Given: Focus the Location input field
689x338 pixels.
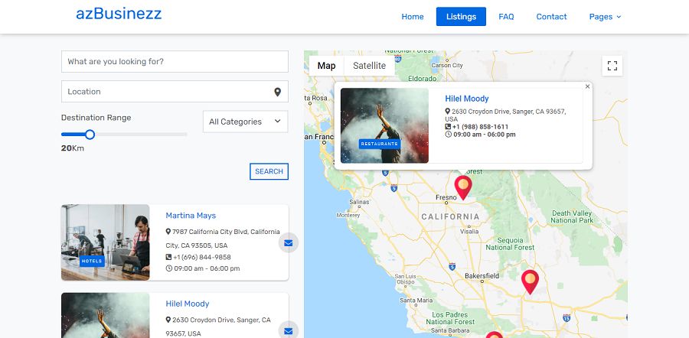Looking at the screenshot, I should coord(175,91).
